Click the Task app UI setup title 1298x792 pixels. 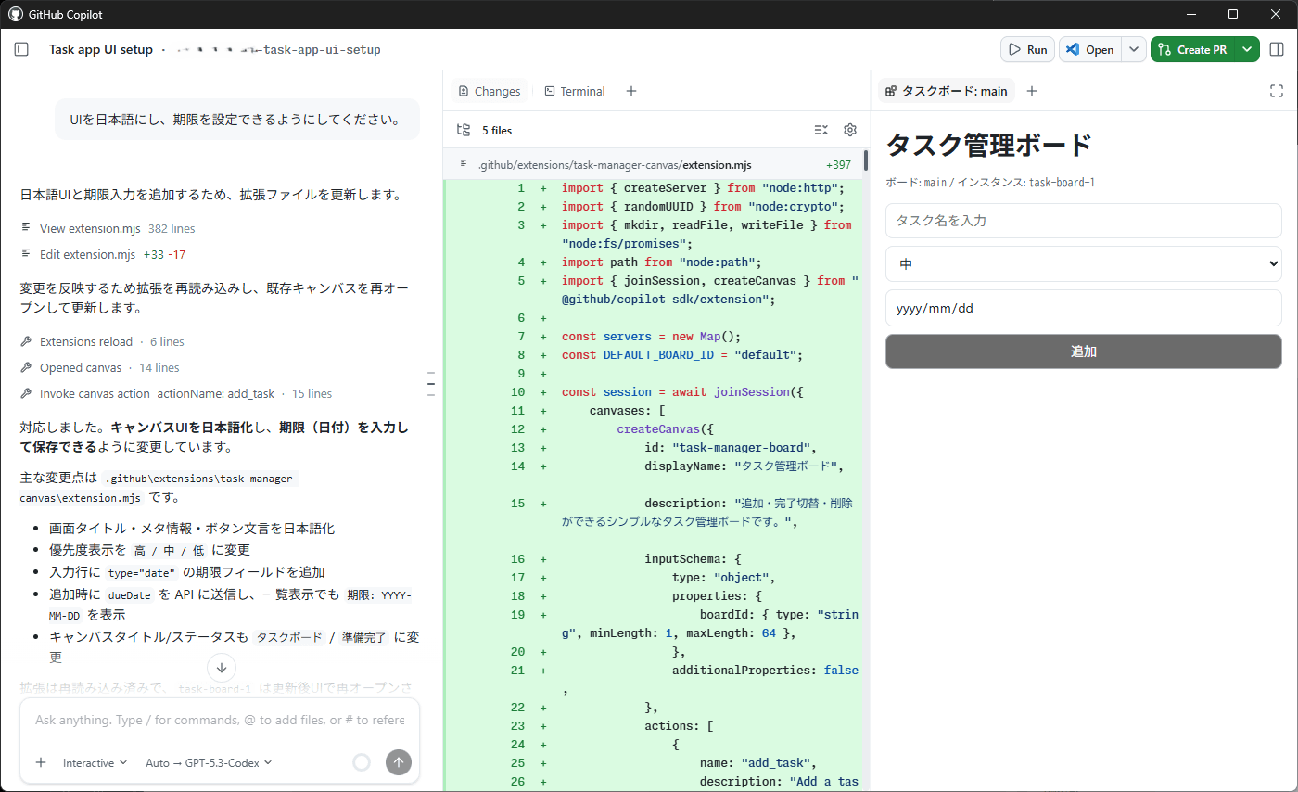coord(100,49)
